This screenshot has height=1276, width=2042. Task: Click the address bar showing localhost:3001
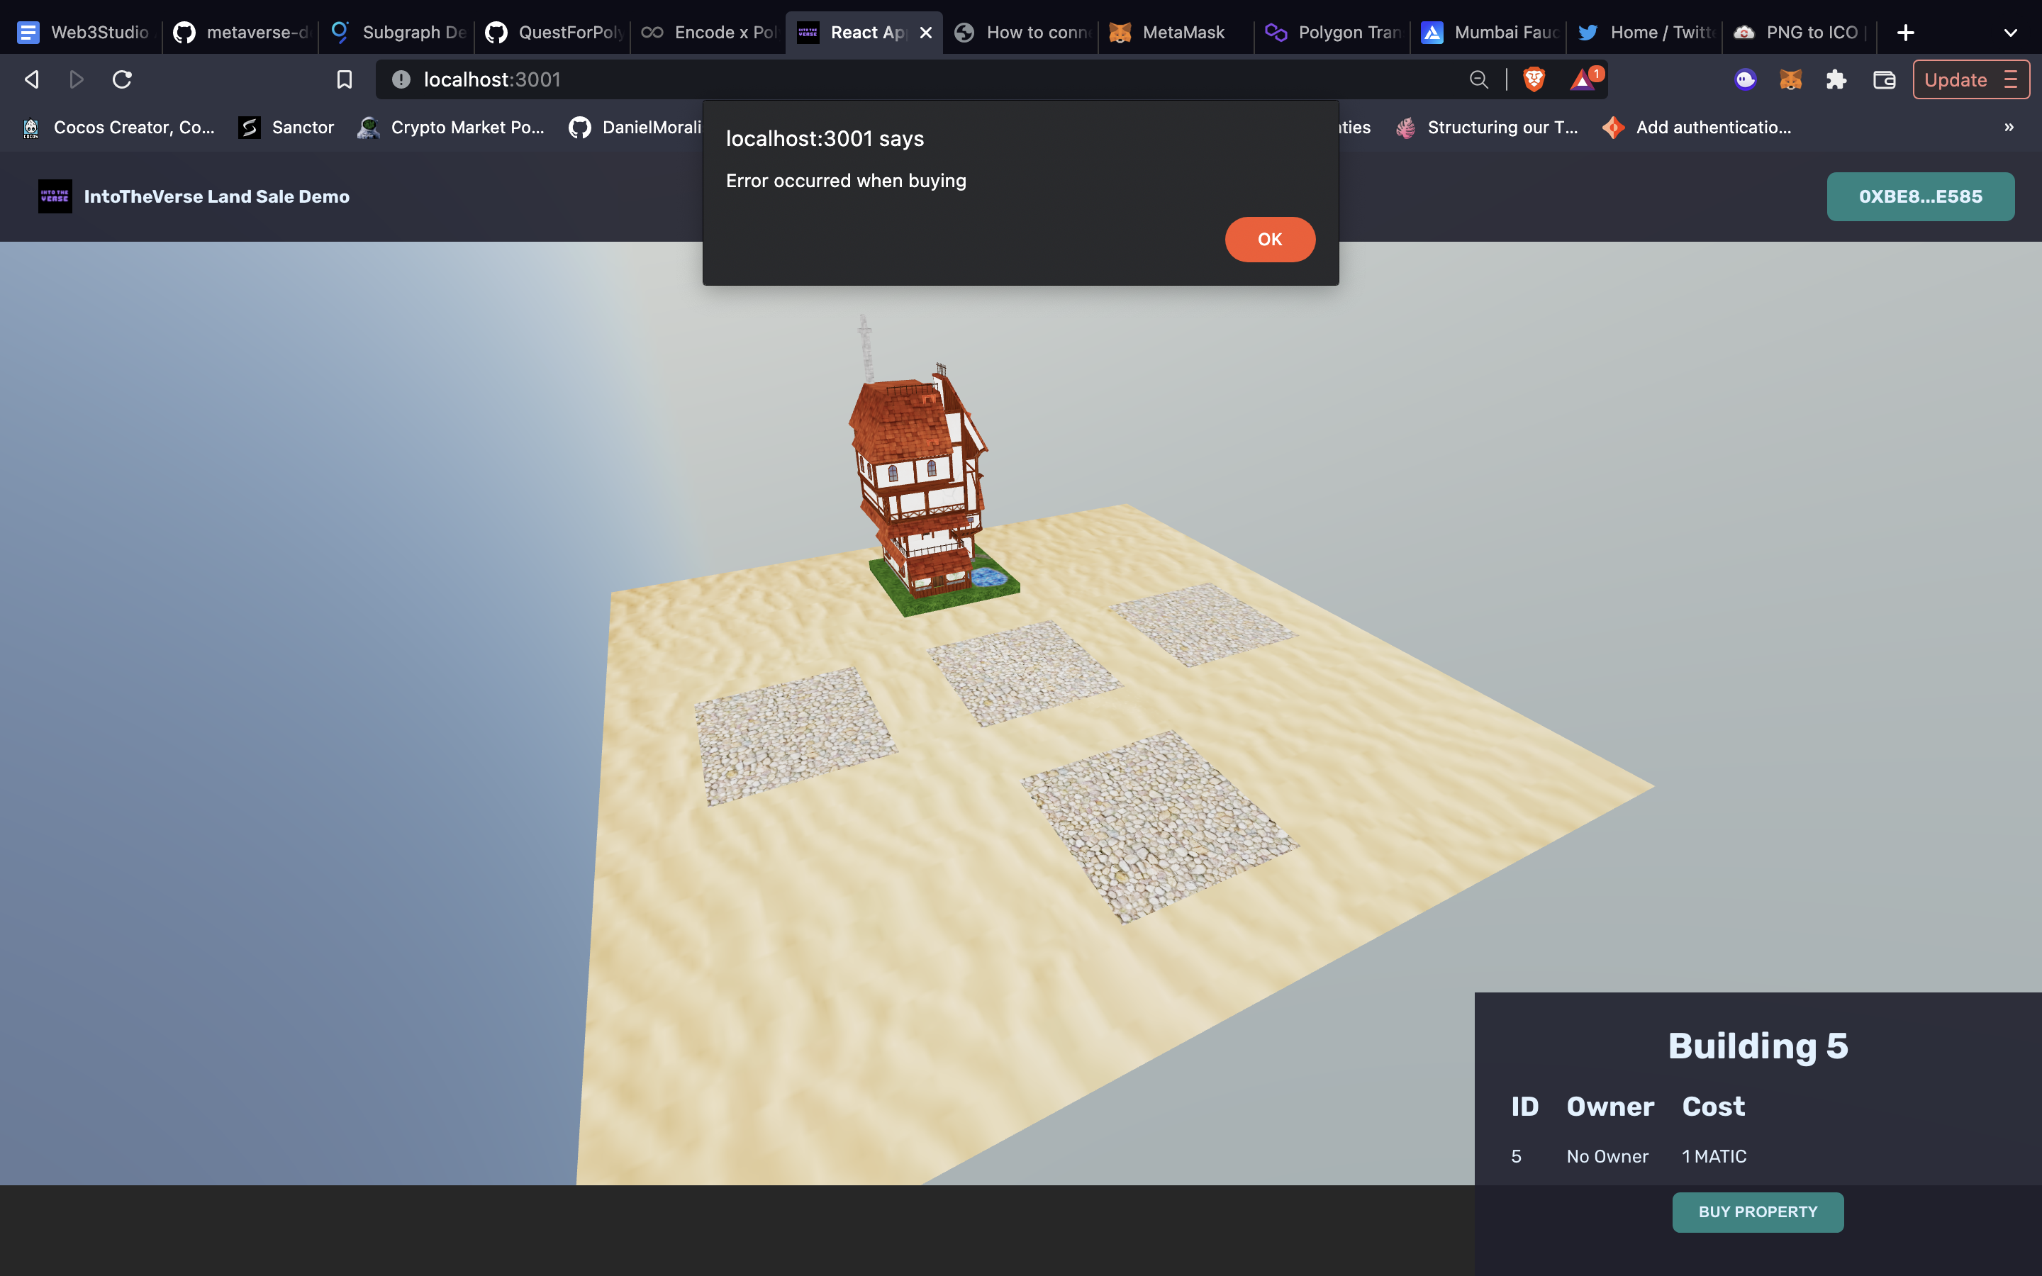(x=493, y=79)
